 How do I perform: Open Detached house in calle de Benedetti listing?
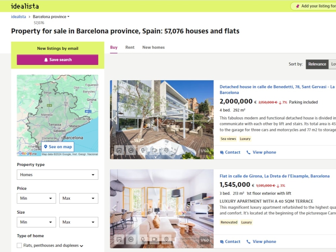(277, 90)
